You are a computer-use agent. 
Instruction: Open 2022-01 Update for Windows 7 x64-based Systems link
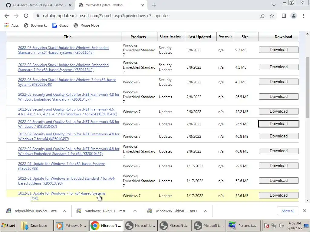click(x=62, y=193)
